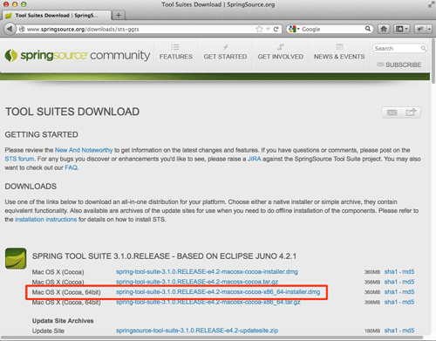Image resolution: width=436 pixels, height=341 pixels.
Task: Click the green Spring Tool Suite icon
Action: coord(16,258)
